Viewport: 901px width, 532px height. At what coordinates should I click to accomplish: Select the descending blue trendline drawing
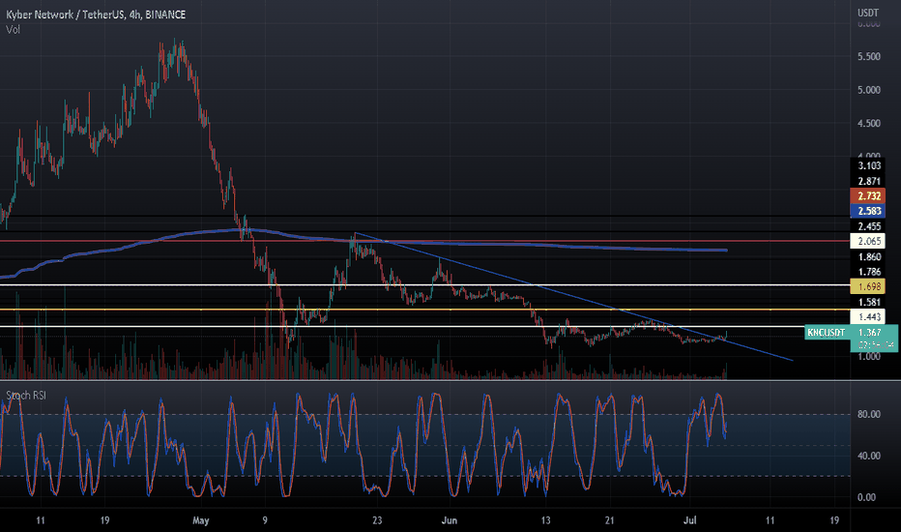click(x=574, y=297)
